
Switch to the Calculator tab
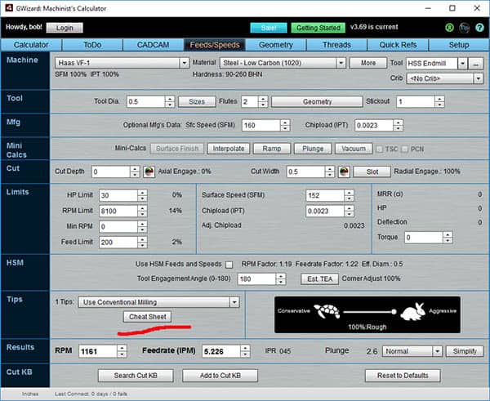coord(31,45)
